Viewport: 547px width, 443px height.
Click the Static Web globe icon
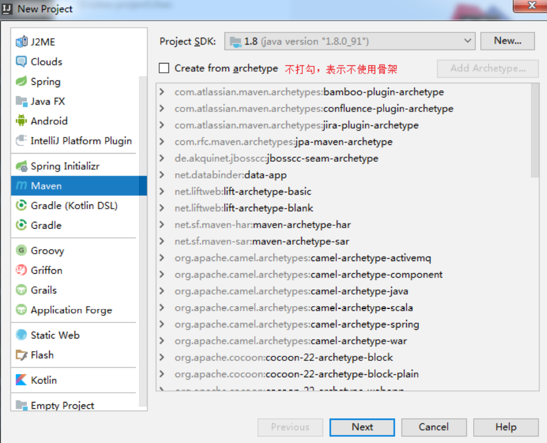click(x=21, y=335)
